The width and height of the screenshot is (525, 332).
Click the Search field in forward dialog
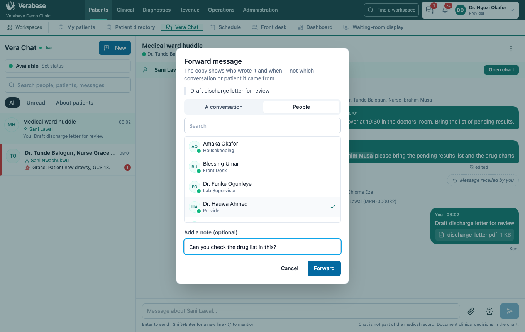point(262,126)
